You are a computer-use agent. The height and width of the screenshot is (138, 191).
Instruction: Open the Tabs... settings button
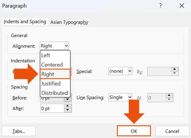pyautogui.click(x=19, y=131)
